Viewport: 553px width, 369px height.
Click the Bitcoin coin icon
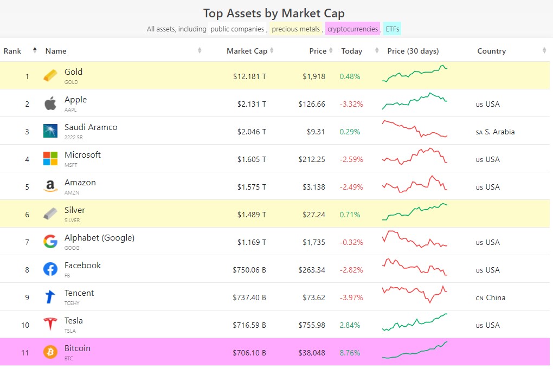pyautogui.click(x=50, y=352)
